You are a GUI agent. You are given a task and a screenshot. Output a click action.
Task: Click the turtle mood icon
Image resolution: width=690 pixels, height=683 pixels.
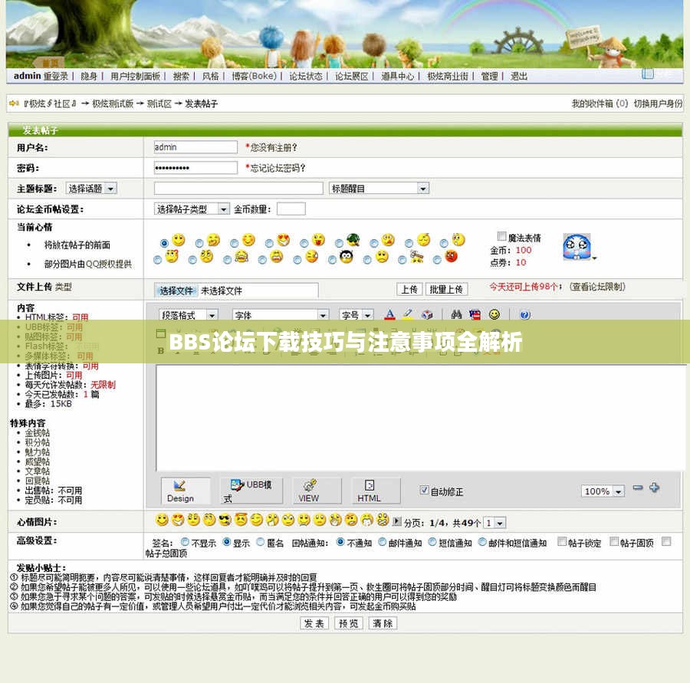[x=353, y=240]
